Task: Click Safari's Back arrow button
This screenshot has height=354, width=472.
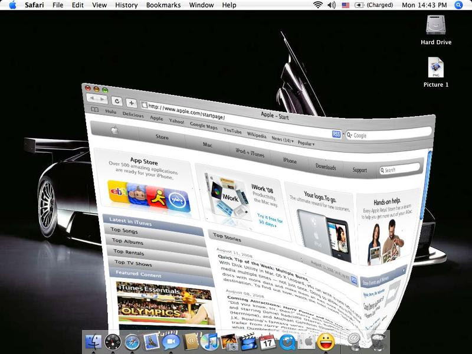Action: tap(92, 98)
